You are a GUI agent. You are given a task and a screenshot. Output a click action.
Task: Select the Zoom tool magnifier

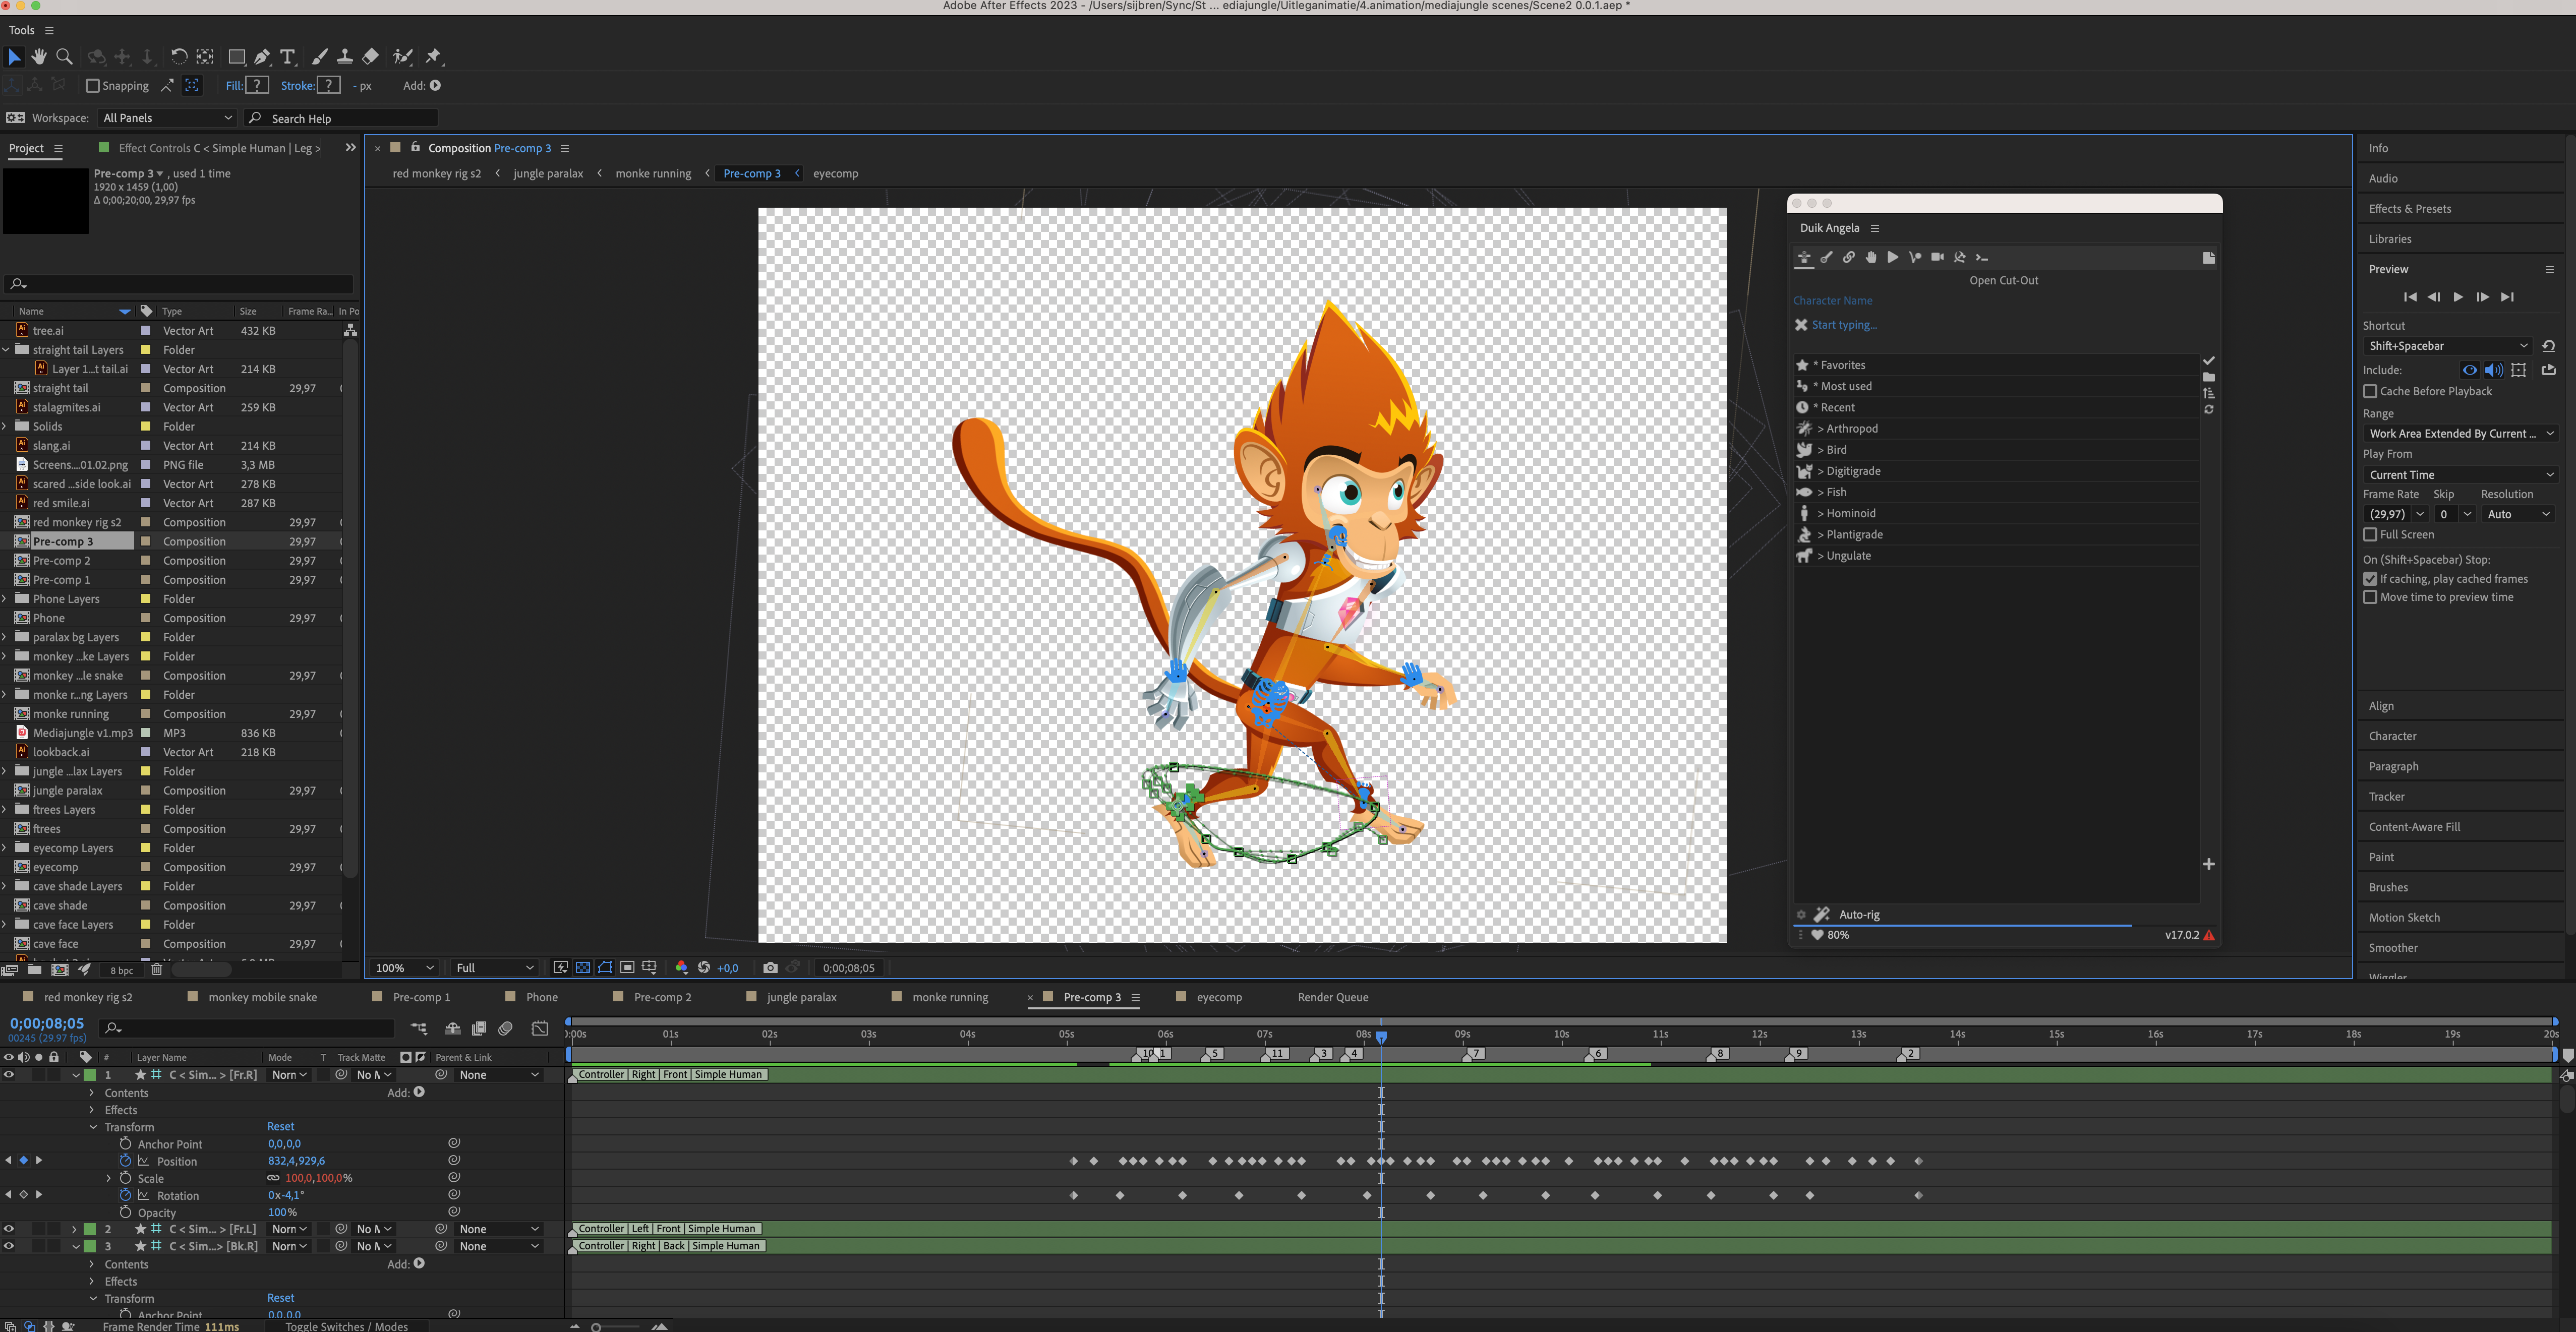point(64,57)
